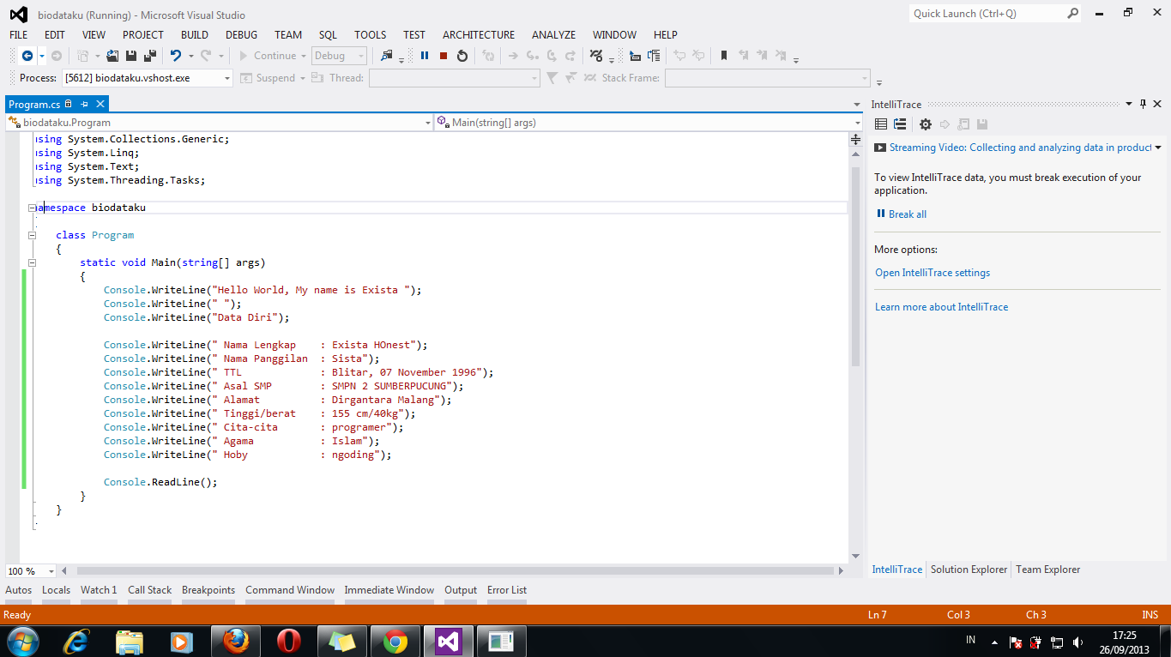Viewport: 1171px width, 657px height.
Task: Switch to the Solution Explorer tab
Action: coord(969,570)
